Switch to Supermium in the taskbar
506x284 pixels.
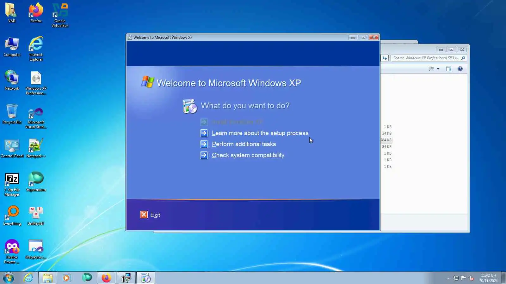pos(87,278)
